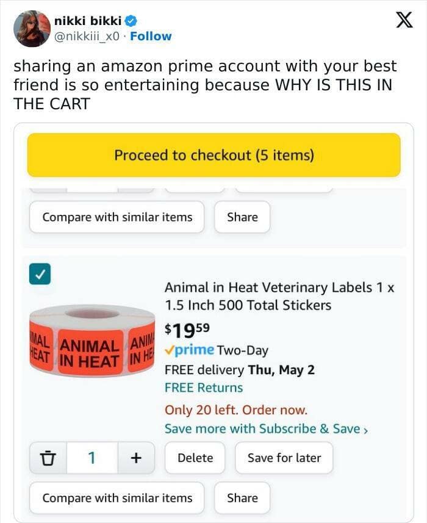427x523 pixels.
Task: Open the FREE Returns link
Action: coord(204,388)
